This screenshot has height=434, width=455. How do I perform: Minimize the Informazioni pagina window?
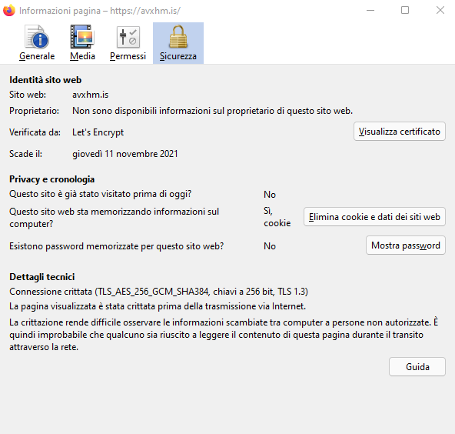[x=370, y=11]
